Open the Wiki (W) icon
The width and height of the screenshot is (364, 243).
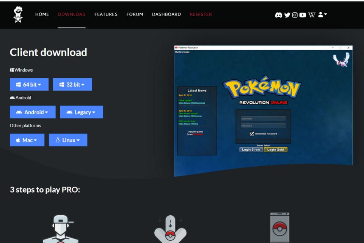[x=312, y=15]
